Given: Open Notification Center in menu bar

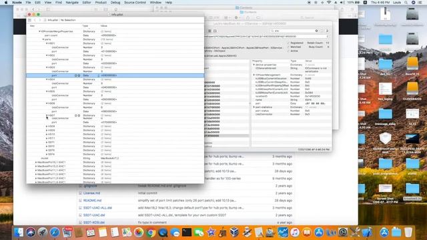Looking at the screenshot, I should click(x=420, y=3).
